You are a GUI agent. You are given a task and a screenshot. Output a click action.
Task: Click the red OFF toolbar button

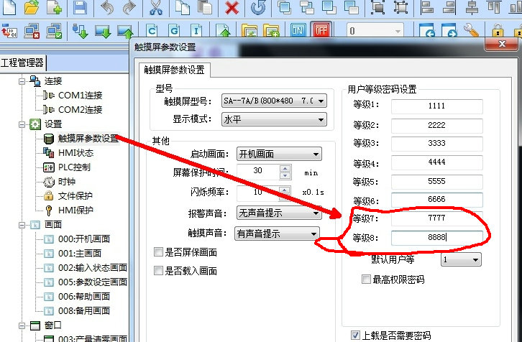click(320, 31)
